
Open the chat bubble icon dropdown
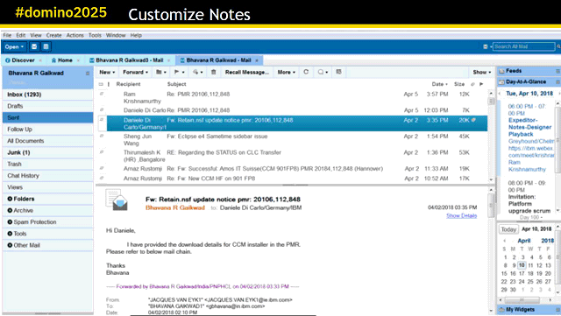[323, 72]
